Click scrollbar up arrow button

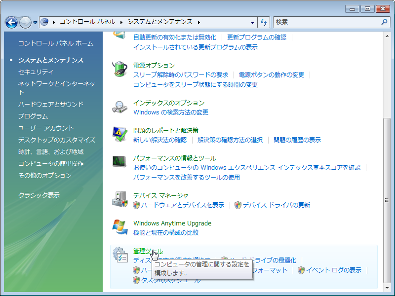pyautogui.click(x=387, y=36)
